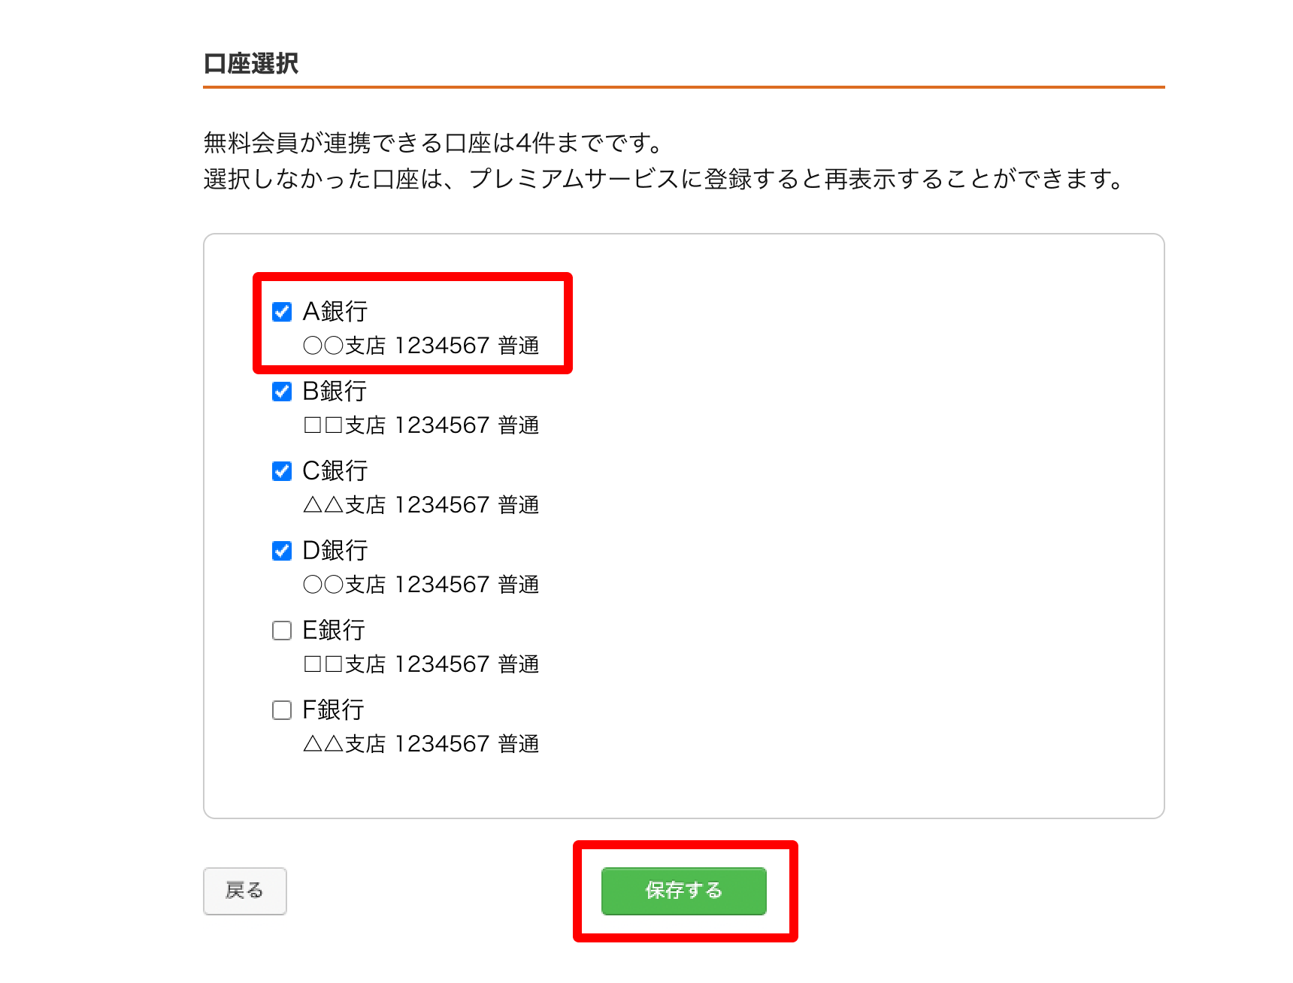
Task: Select the C銀行 account label
Action: coord(335,470)
